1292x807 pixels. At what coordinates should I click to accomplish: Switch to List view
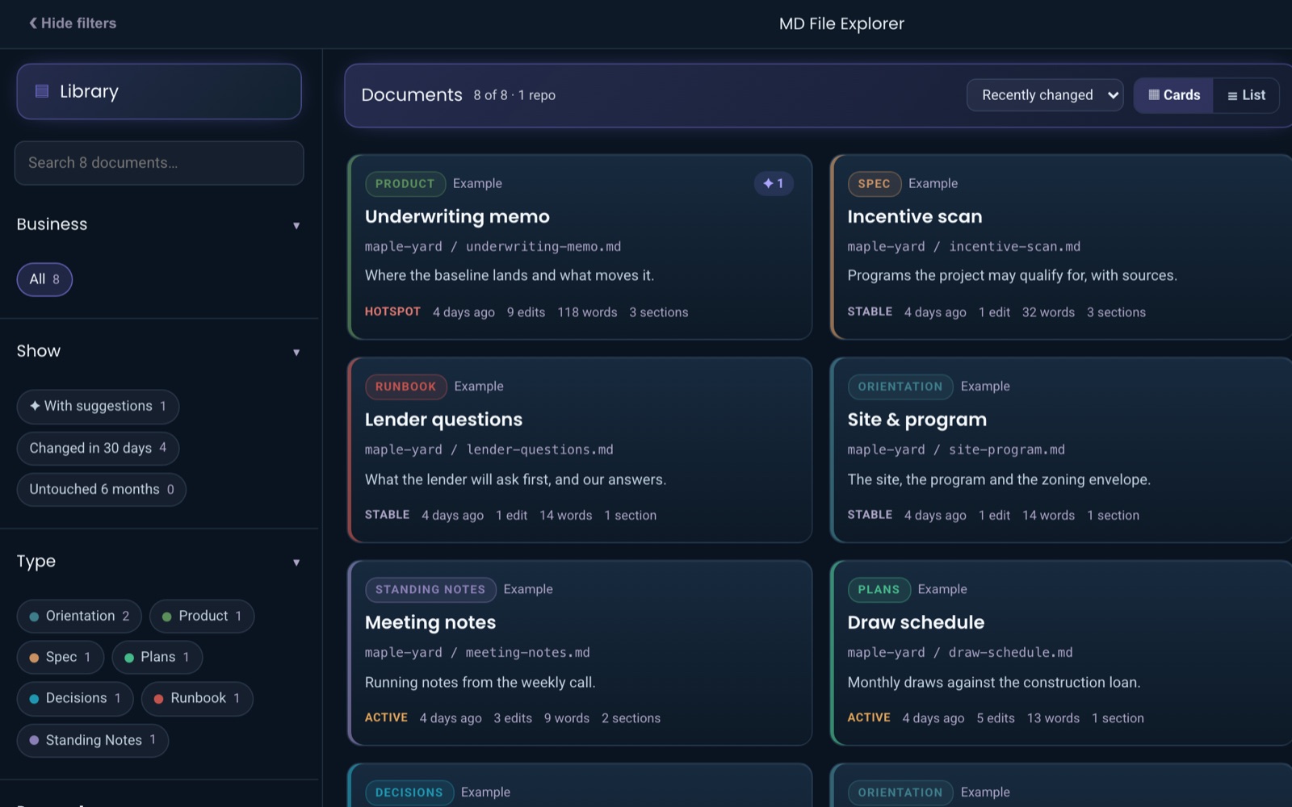(1246, 95)
